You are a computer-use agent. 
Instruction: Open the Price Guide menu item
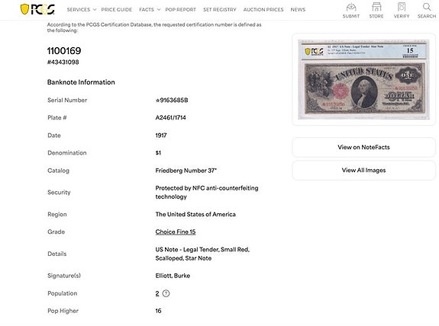(x=117, y=9)
